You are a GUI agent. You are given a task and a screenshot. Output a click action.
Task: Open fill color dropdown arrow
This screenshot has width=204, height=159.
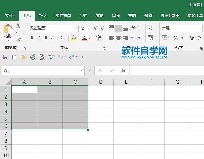[x=79, y=38]
